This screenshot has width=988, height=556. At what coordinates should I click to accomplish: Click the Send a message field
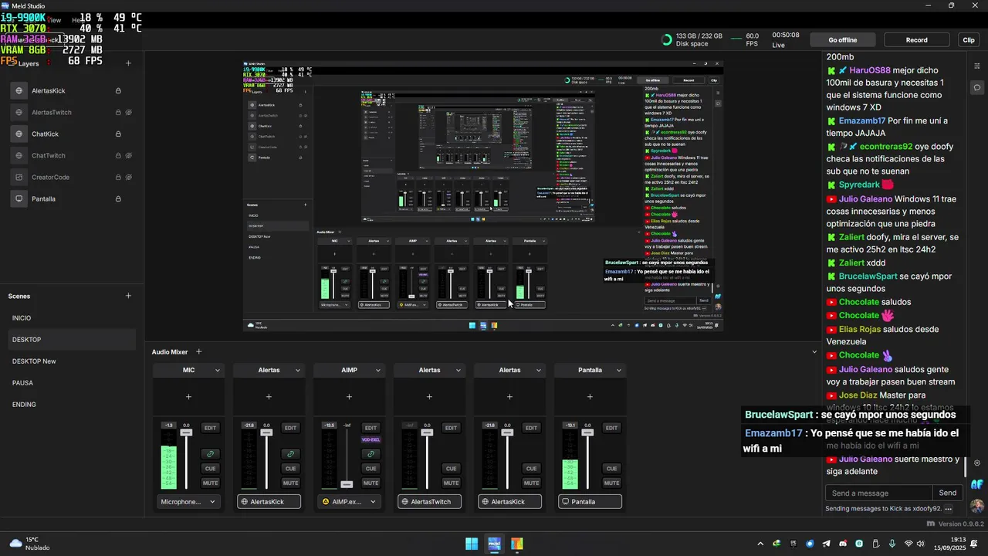pos(879,493)
